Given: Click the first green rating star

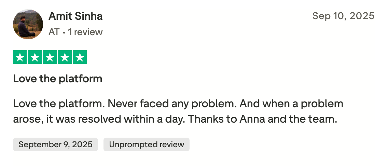Looking at the screenshot, I should tap(20, 57).
